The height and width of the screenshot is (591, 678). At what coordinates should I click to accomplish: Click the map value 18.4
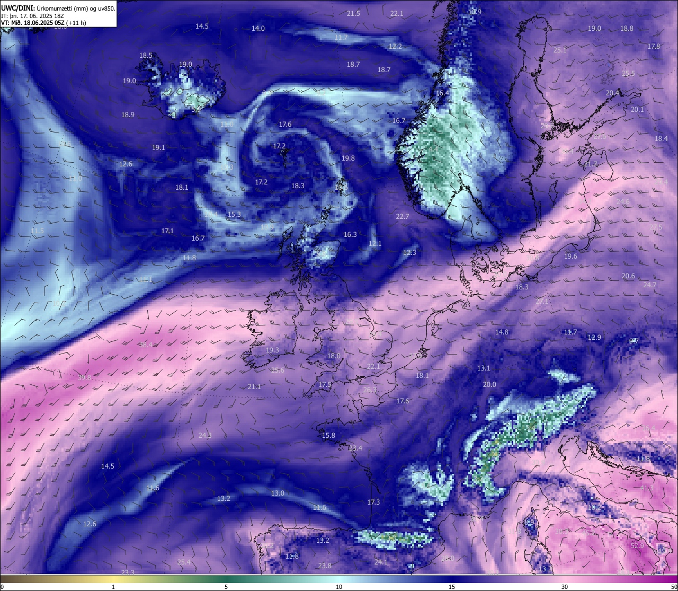(x=661, y=139)
